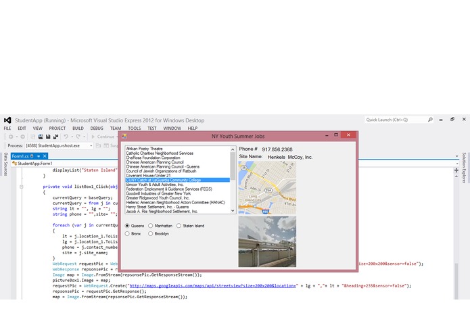Select the Manhattan radio button
This screenshot has height=334, width=470.
pyautogui.click(x=151, y=226)
